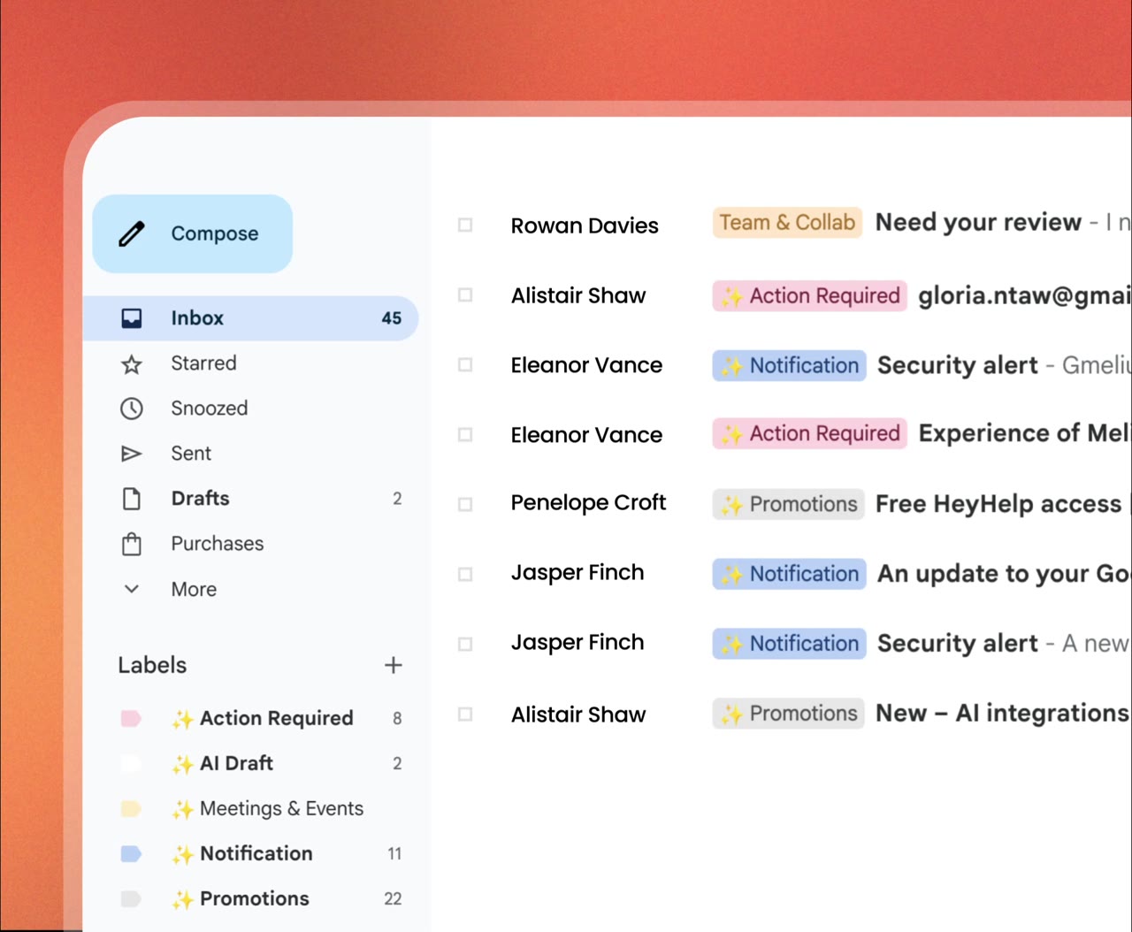Click sender name Penelope Croft
The image size is (1132, 932).
(588, 503)
